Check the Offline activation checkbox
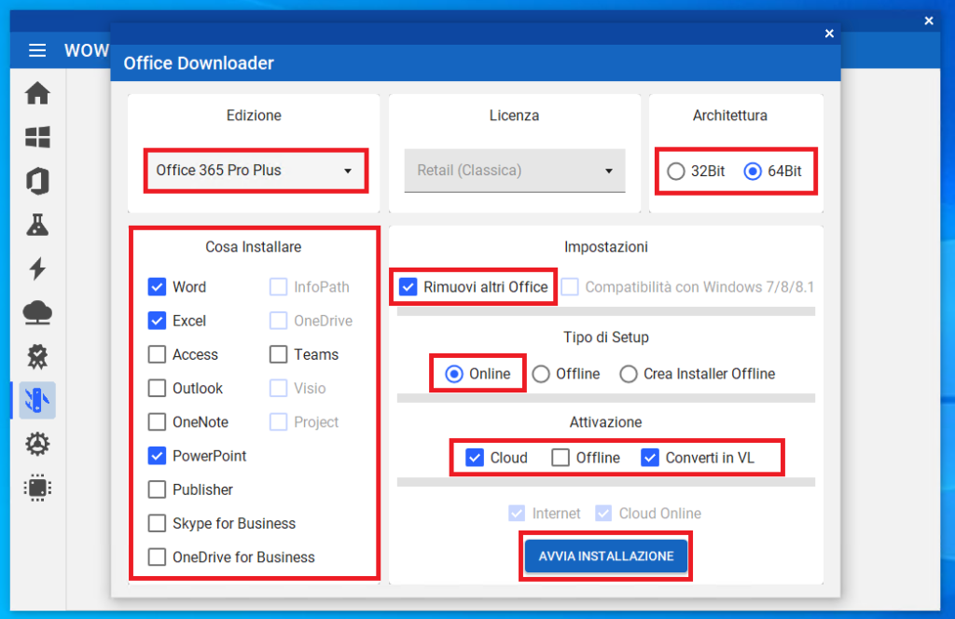 coord(561,458)
